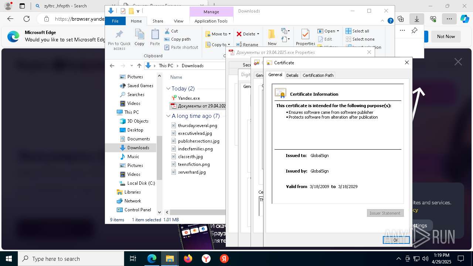Open Task View on the taskbar
473x266 pixels.
(133, 259)
